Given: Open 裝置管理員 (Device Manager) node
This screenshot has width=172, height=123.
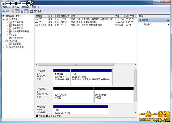Looking at the screenshot, I should tap(17, 38).
